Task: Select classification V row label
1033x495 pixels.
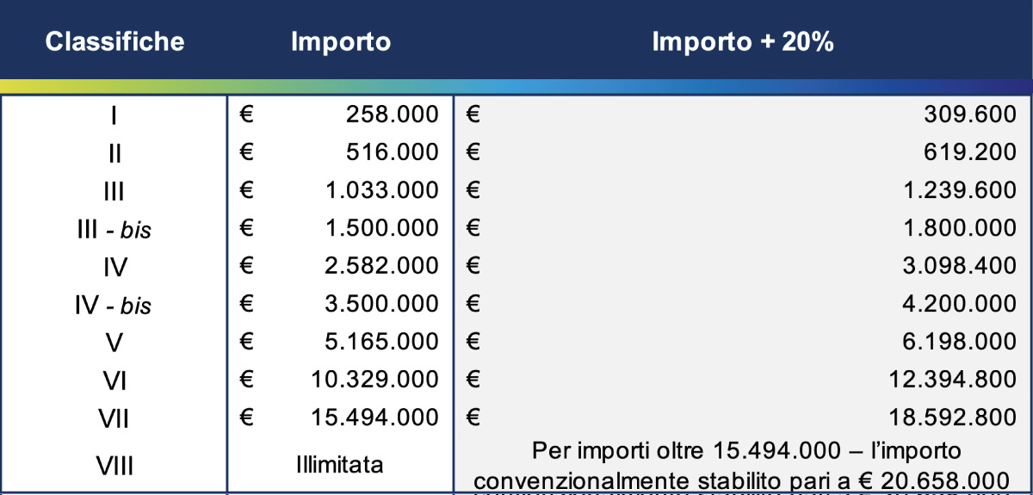Action: point(114,343)
